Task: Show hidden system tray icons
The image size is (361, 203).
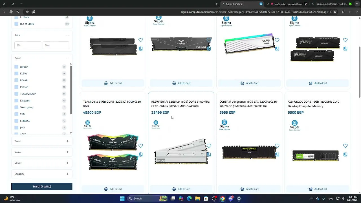Action: coord(311,198)
